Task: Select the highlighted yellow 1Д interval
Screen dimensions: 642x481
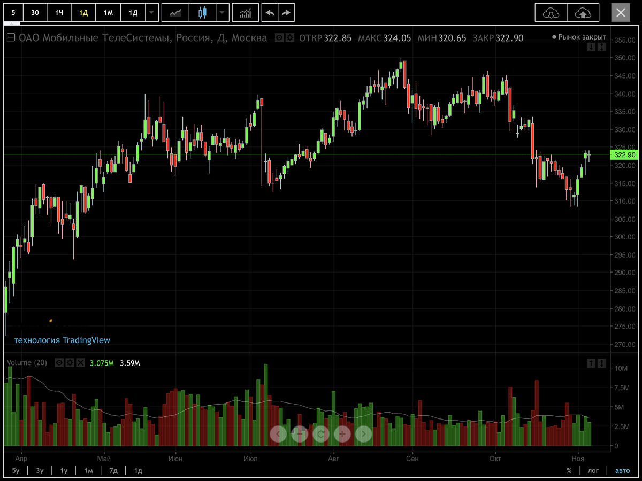Action: coord(83,13)
